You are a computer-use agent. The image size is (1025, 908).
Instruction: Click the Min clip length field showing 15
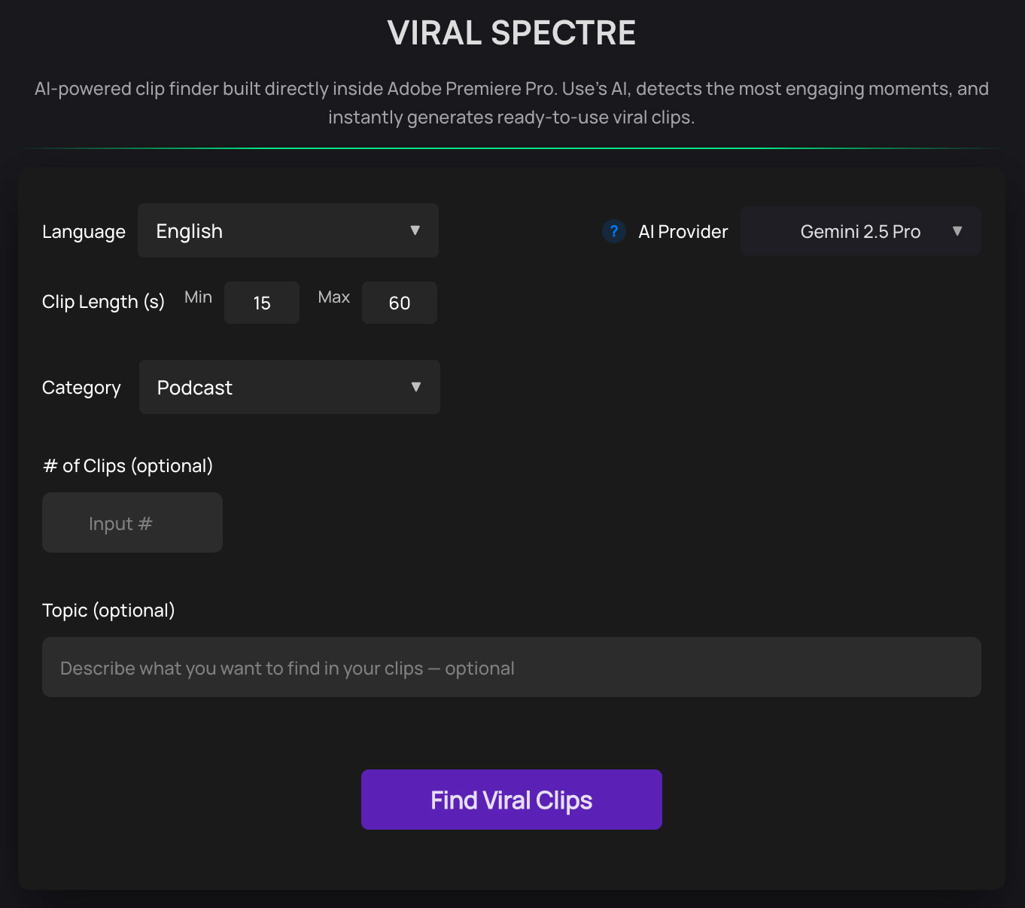click(261, 303)
